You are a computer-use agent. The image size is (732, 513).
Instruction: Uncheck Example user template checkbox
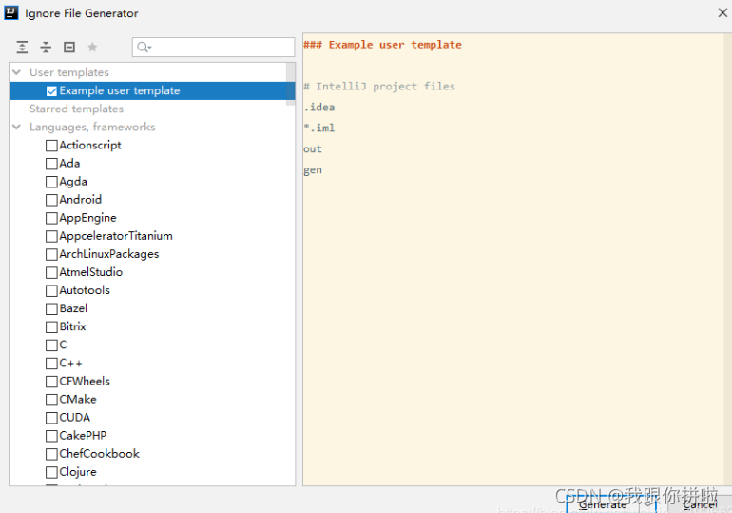tap(52, 91)
